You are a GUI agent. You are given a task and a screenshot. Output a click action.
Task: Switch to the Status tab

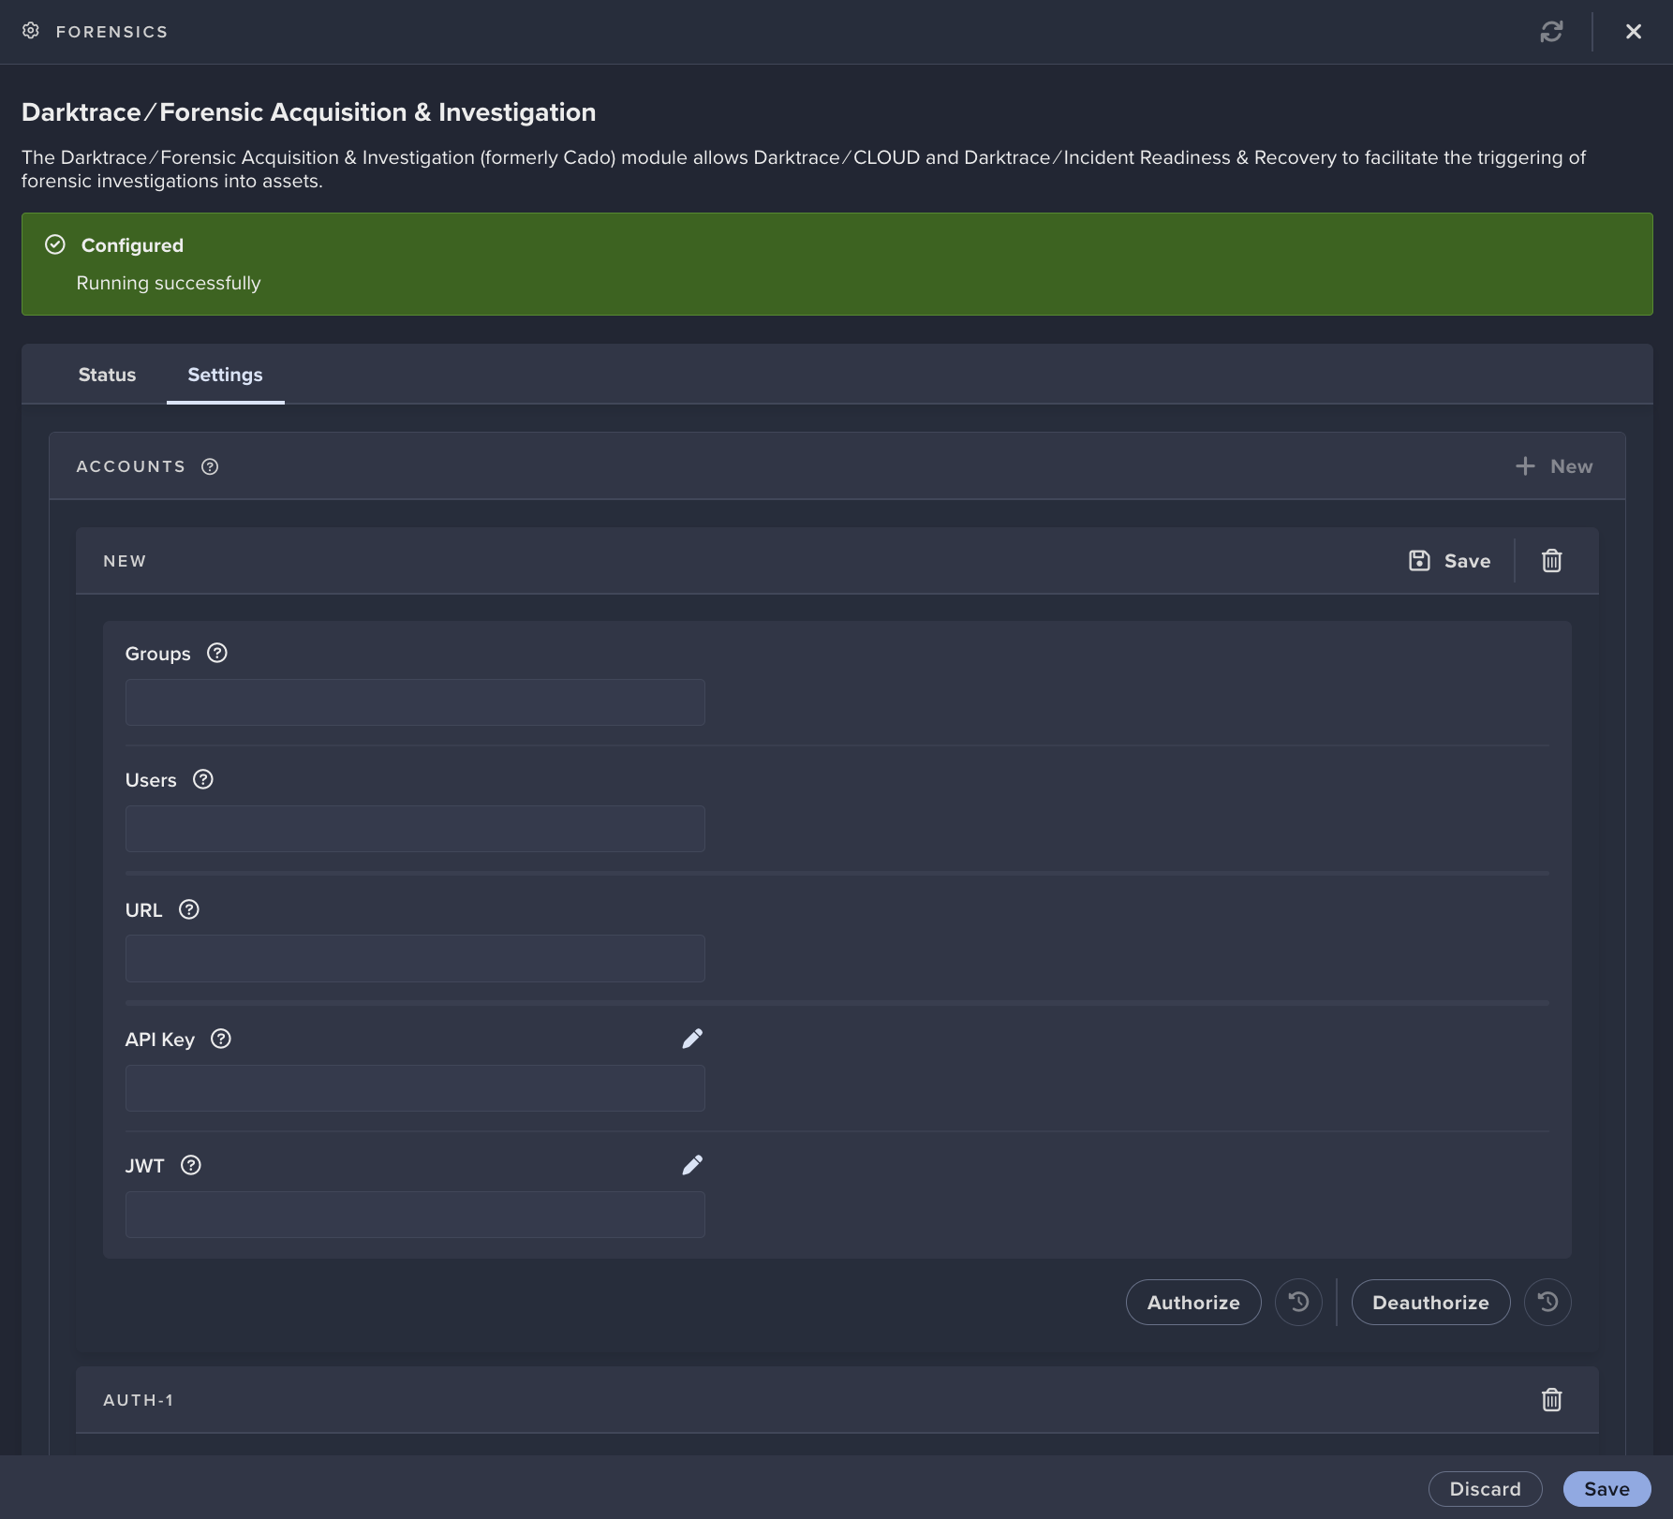coord(107,375)
